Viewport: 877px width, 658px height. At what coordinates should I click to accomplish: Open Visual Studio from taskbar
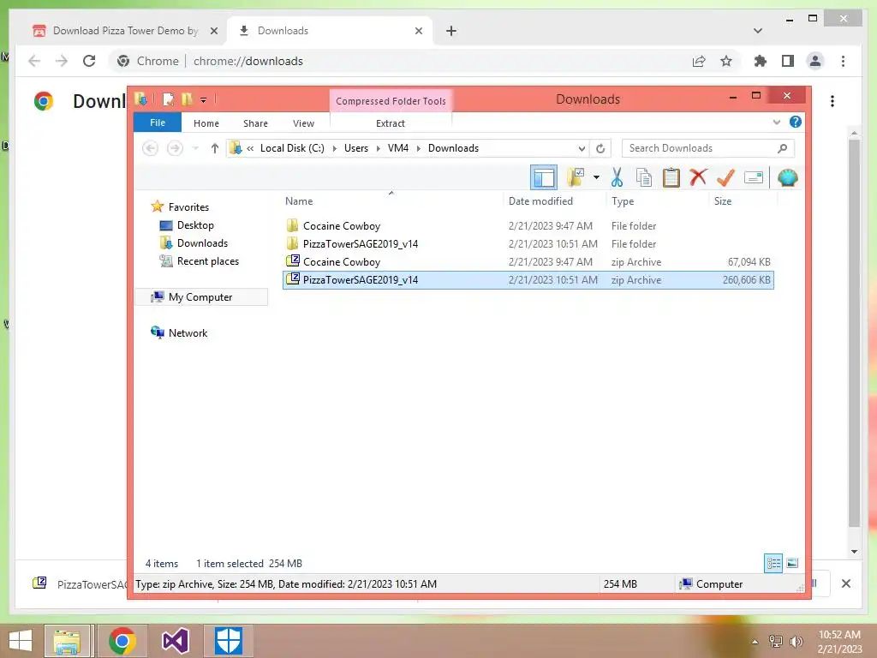pyautogui.click(x=175, y=641)
